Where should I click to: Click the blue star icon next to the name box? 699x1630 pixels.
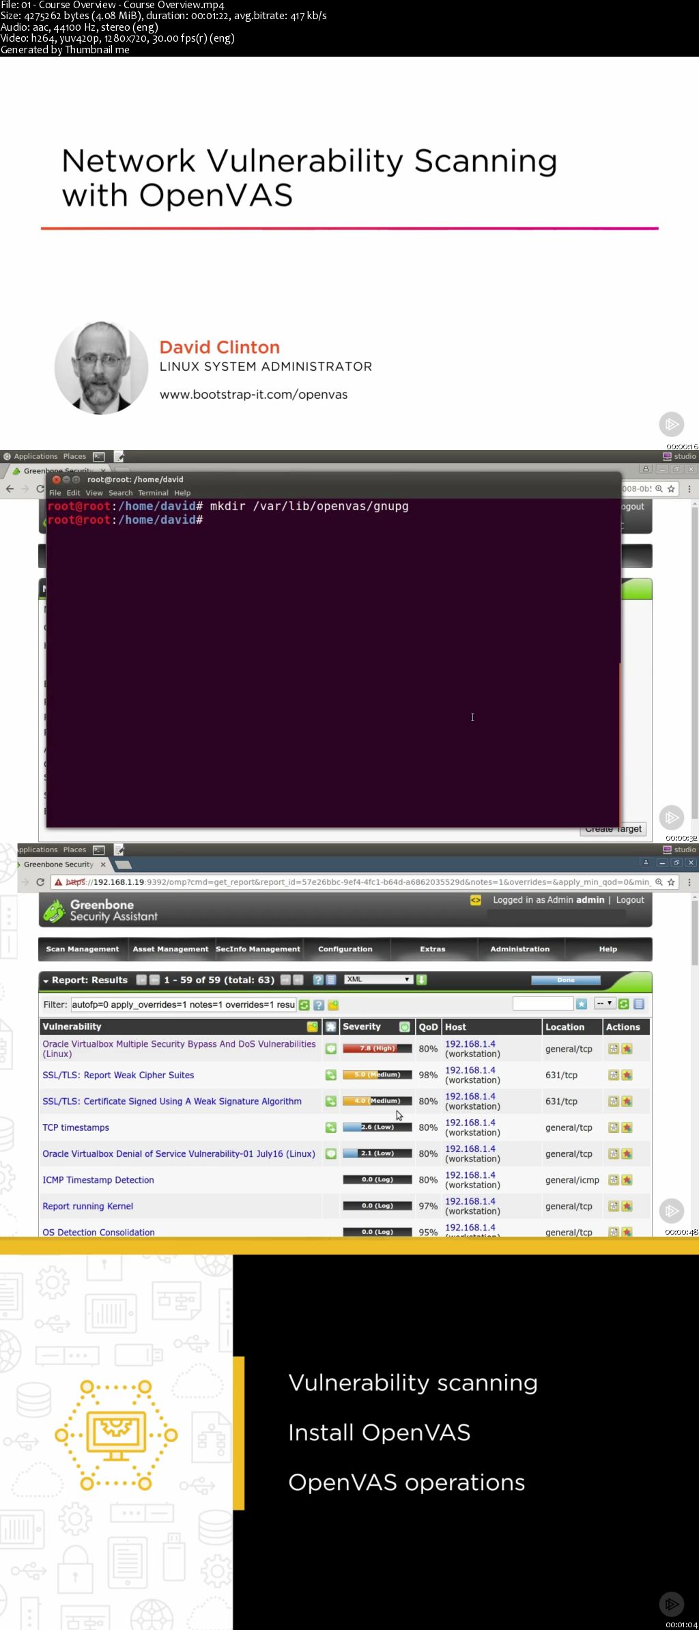click(x=582, y=1004)
